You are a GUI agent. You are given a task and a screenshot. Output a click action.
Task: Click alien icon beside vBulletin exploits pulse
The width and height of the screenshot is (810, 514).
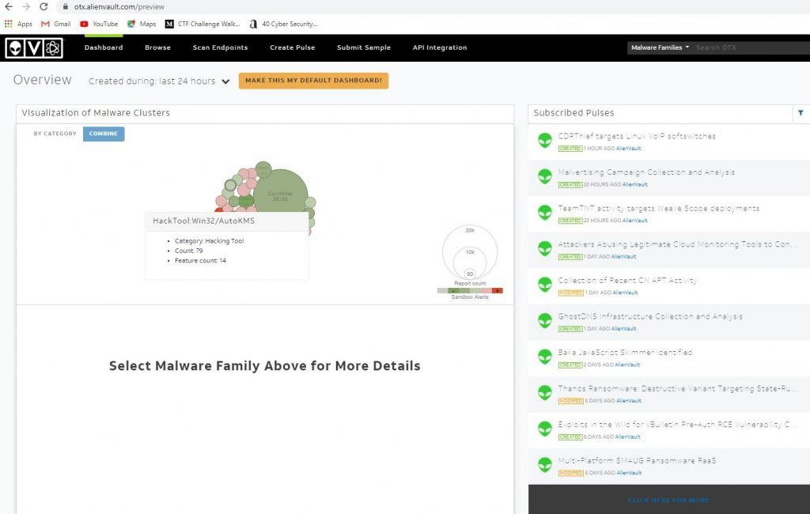(x=544, y=429)
